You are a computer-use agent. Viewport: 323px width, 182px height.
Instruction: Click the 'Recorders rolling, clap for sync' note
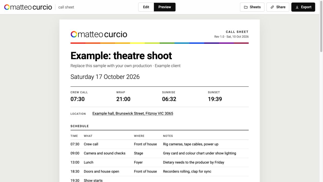click(187, 172)
